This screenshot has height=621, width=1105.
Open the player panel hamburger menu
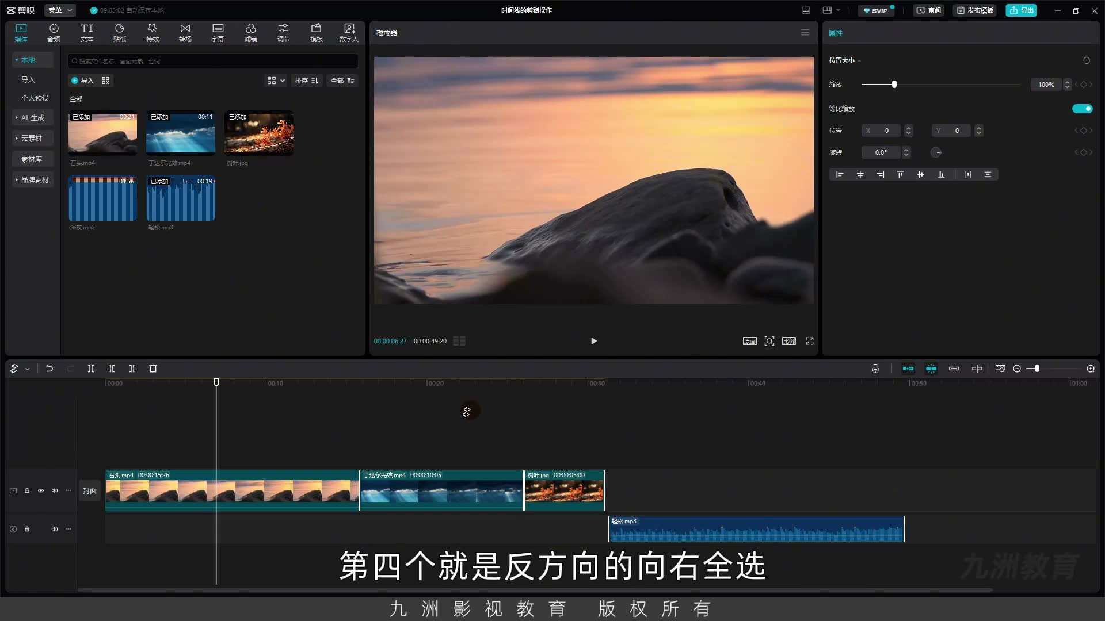[x=805, y=33]
